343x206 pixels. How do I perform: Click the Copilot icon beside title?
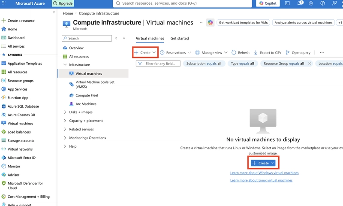(210, 23)
